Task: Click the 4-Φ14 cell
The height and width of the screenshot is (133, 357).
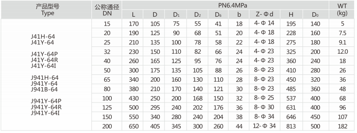Action: pyautogui.click(x=264, y=23)
